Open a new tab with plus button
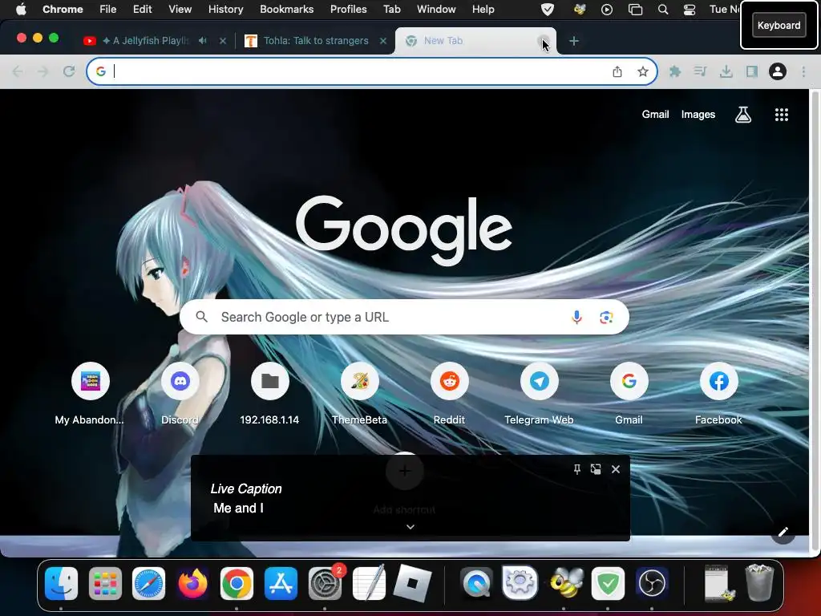This screenshot has width=821, height=616. pos(574,40)
